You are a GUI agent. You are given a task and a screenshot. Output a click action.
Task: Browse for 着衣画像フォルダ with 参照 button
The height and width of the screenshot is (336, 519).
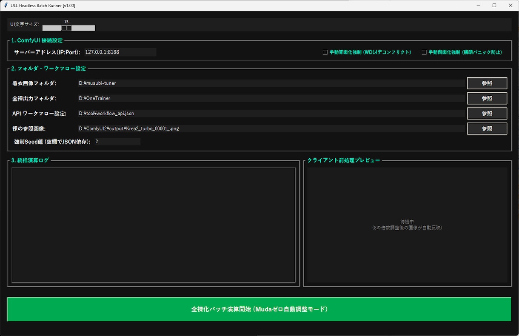(x=487, y=83)
